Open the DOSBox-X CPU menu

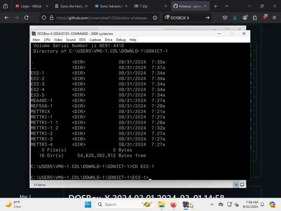click(47, 40)
